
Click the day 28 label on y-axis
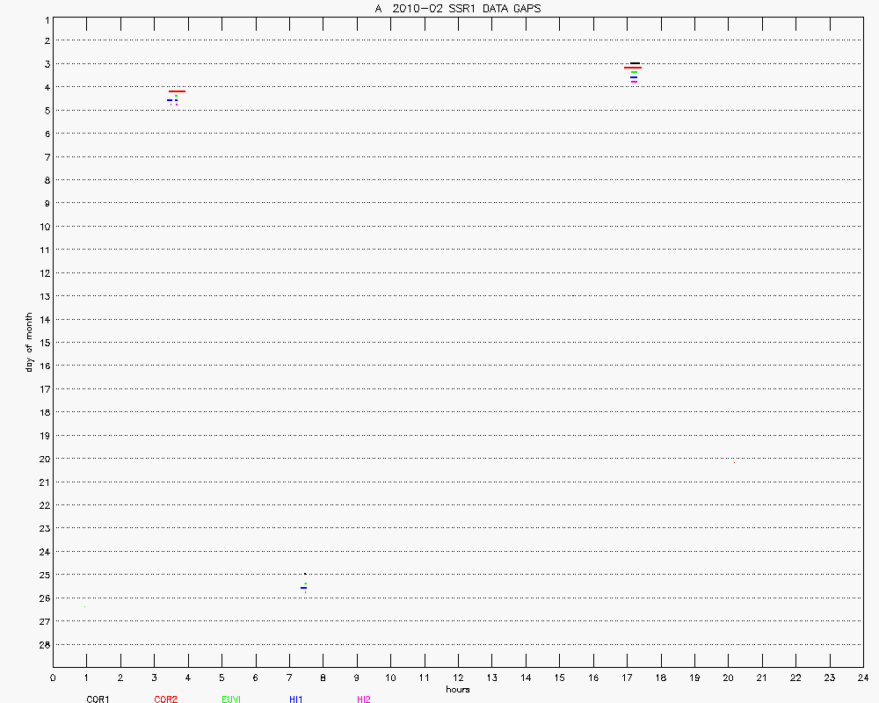43,644
